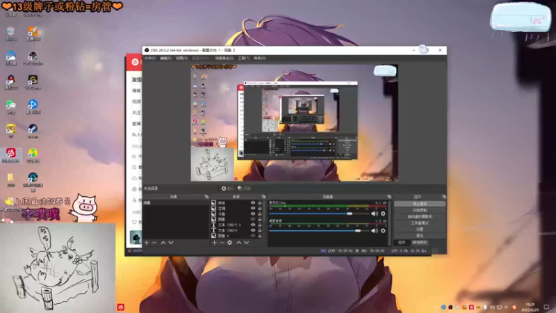556x313 pixels.
Task: Open Desktop Audio settings gear
Action: [383, 231]
